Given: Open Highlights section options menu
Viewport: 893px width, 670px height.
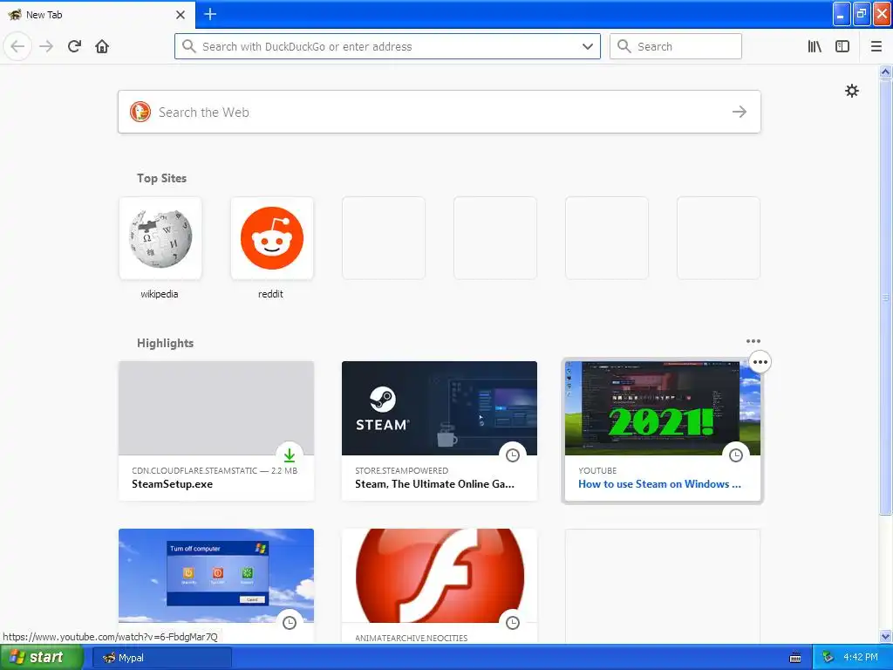Looking at the screenshot, I should point(753,341).
